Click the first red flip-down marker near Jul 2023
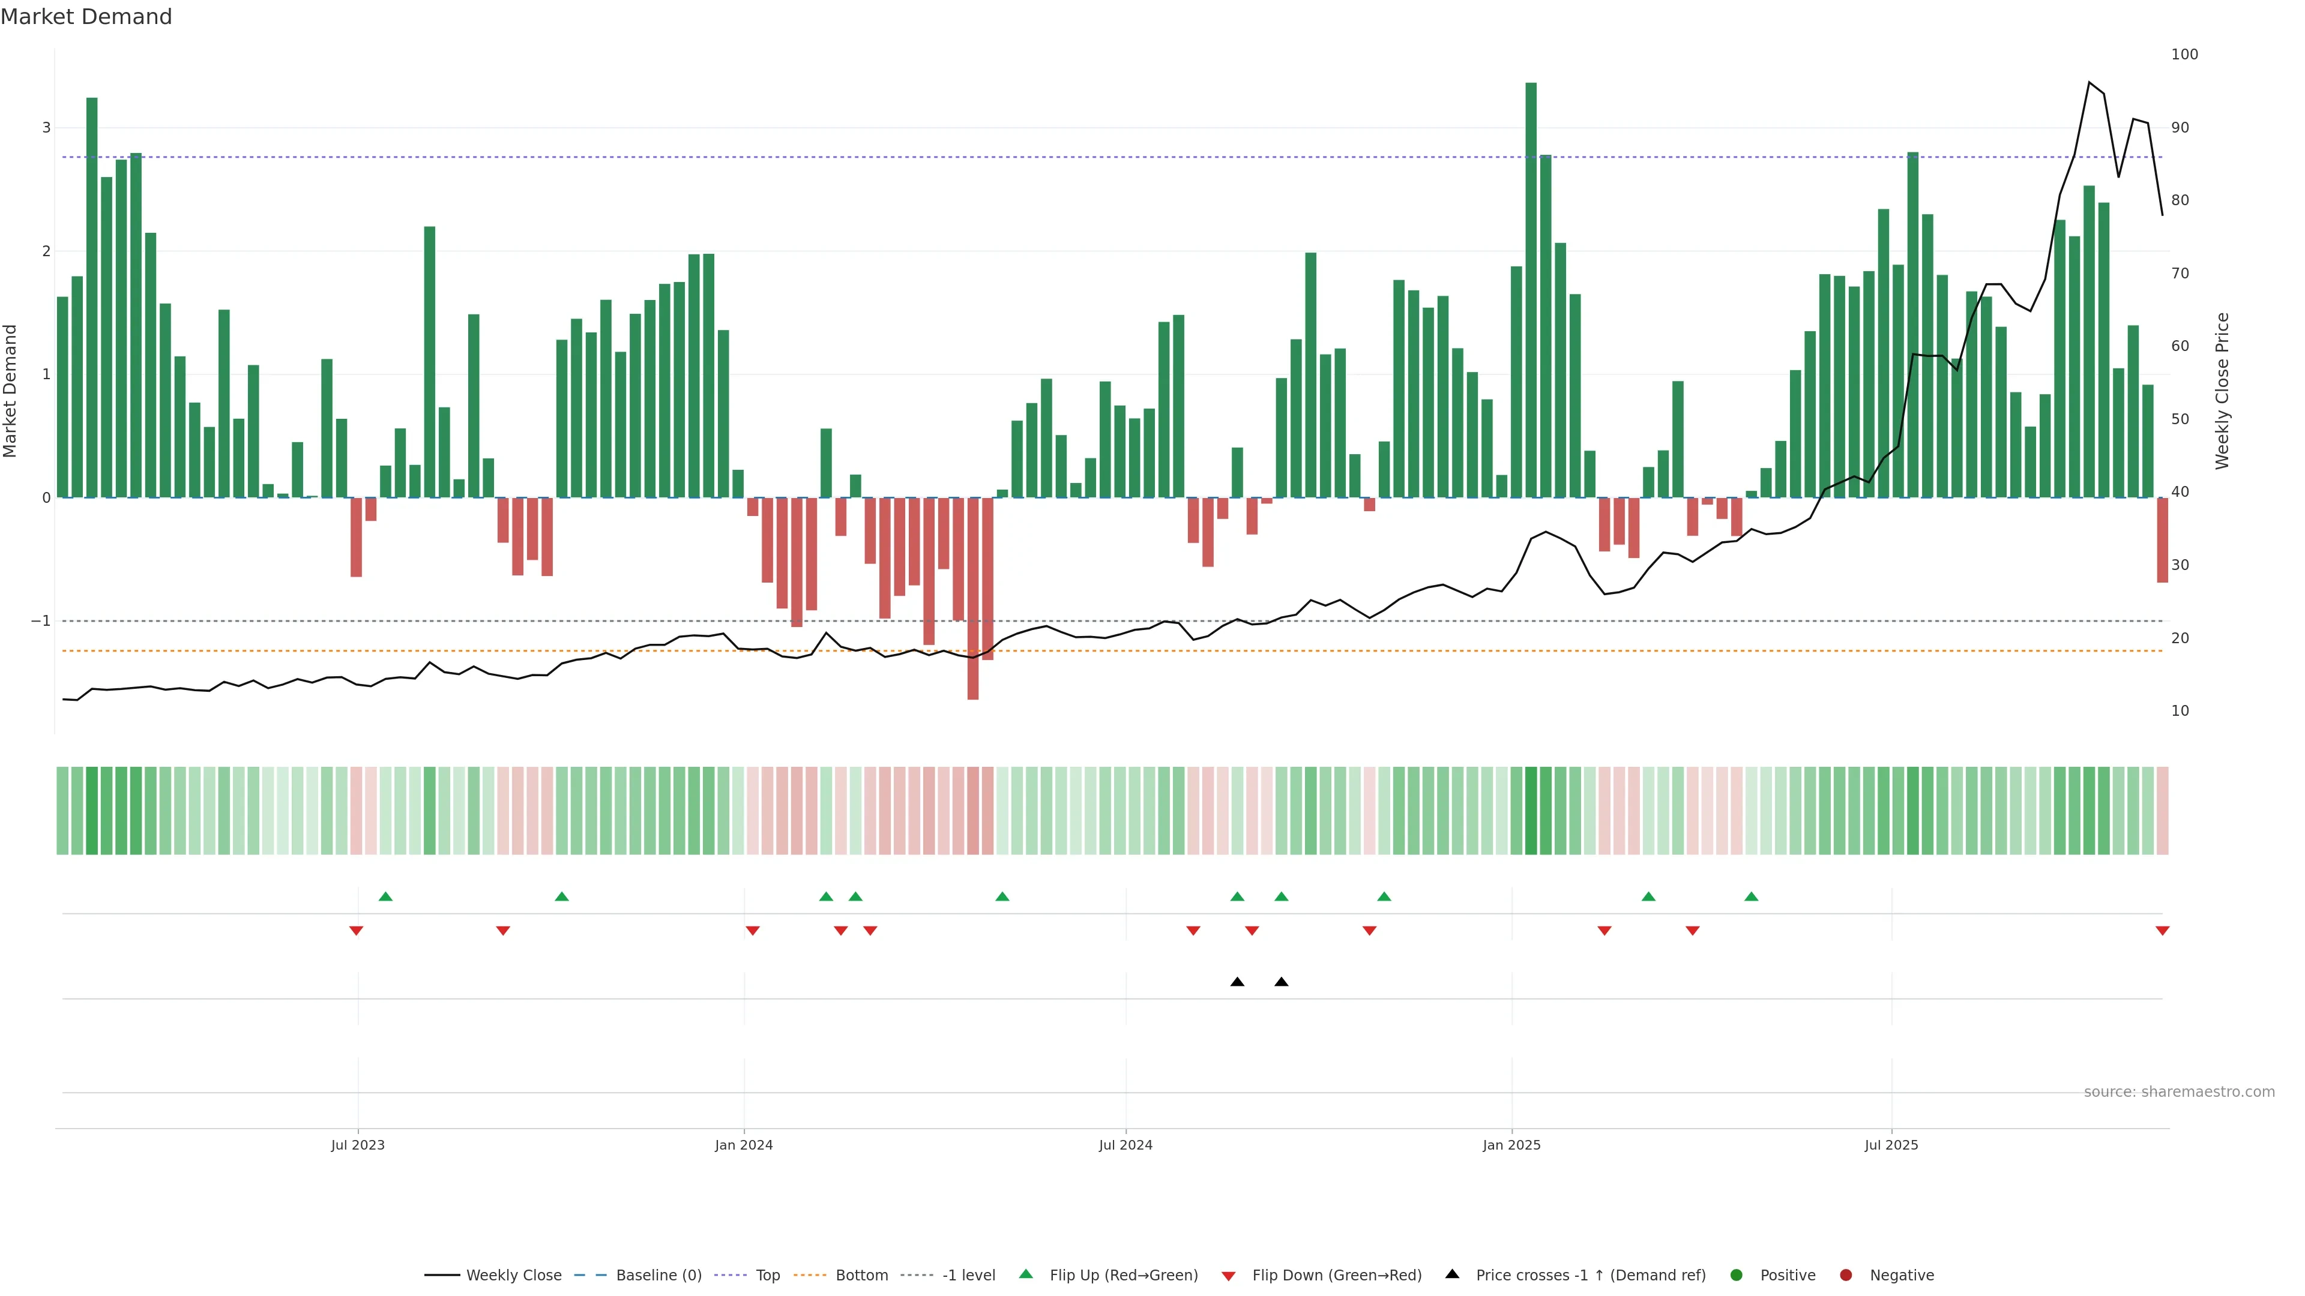Screen dimensions: 2305x1296 [356, 931]
